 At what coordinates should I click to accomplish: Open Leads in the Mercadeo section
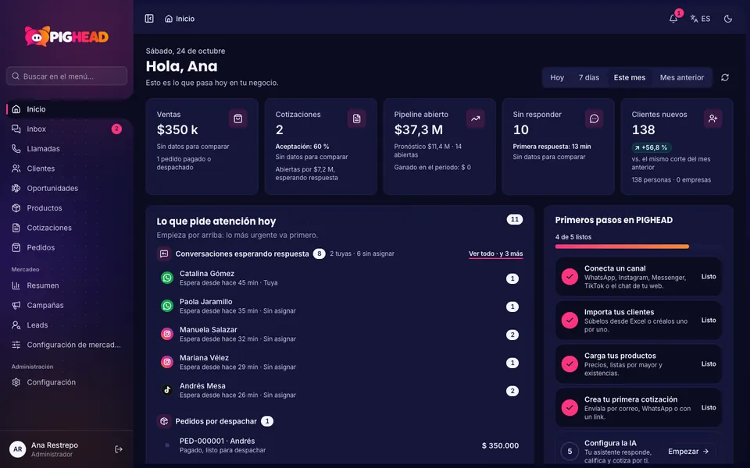tap(66, 324)
